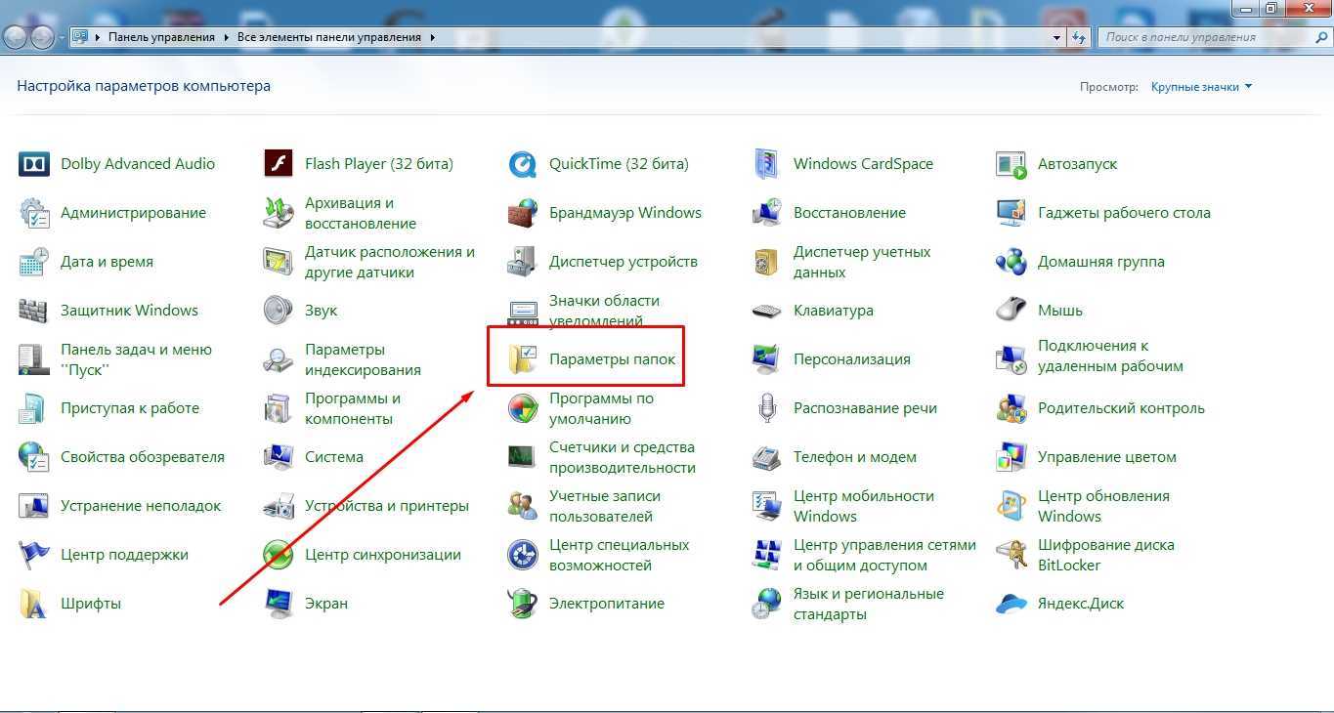The width and height of the screenshot is (1334, 713).
Task: Open the Персонализация link
Action: tap(851, 359)
